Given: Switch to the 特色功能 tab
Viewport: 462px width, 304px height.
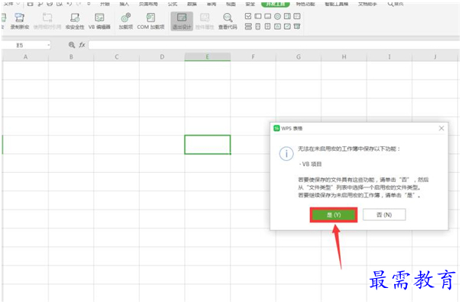Looking at the screenshot, I should [305, 4].
